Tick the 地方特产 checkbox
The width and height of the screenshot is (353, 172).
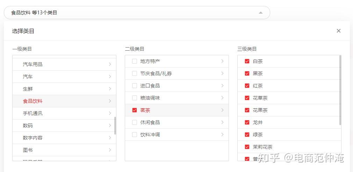point(135,61)
